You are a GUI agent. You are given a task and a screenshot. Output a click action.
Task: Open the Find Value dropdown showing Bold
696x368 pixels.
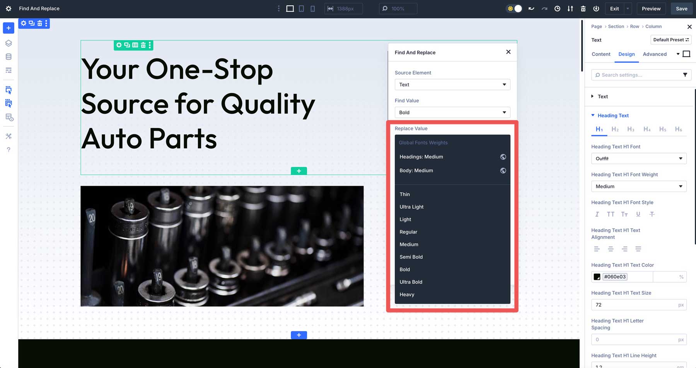coord(452,112)
